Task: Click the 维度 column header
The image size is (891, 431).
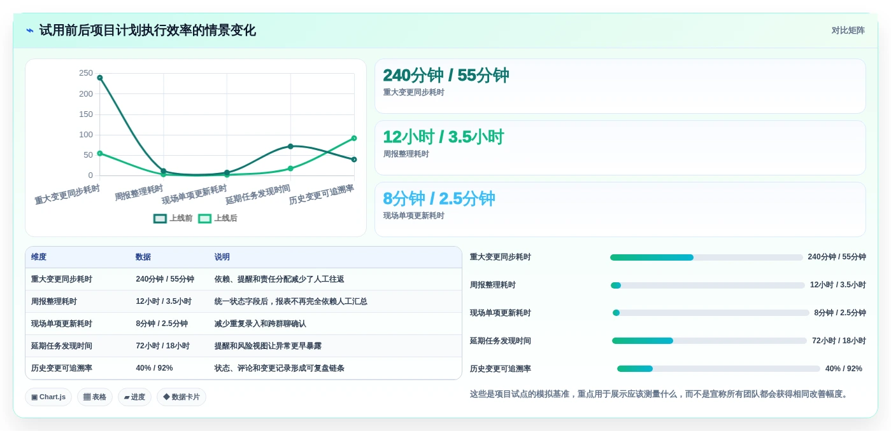Action: pos(39,257)
